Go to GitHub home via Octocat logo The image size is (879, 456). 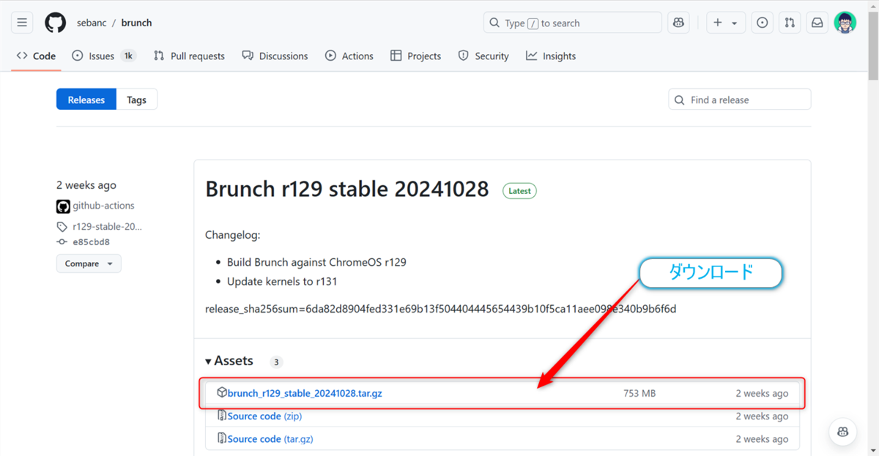(56, 23)
